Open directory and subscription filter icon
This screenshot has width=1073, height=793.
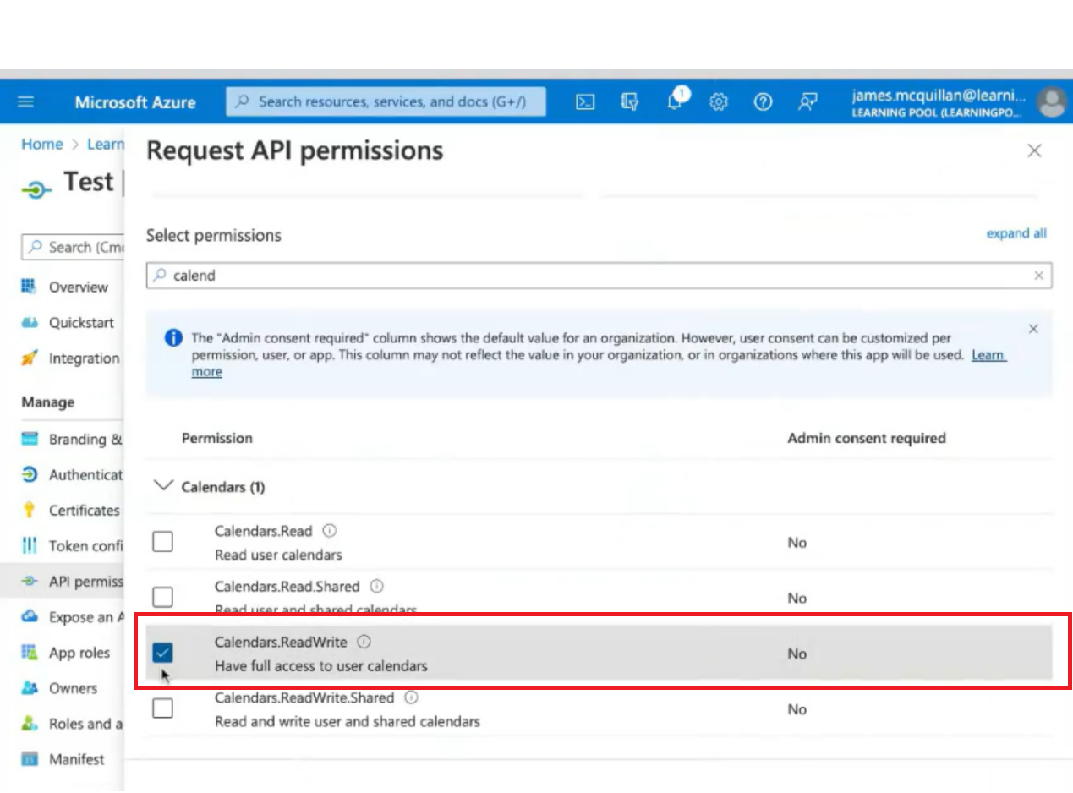coord(630,102)
